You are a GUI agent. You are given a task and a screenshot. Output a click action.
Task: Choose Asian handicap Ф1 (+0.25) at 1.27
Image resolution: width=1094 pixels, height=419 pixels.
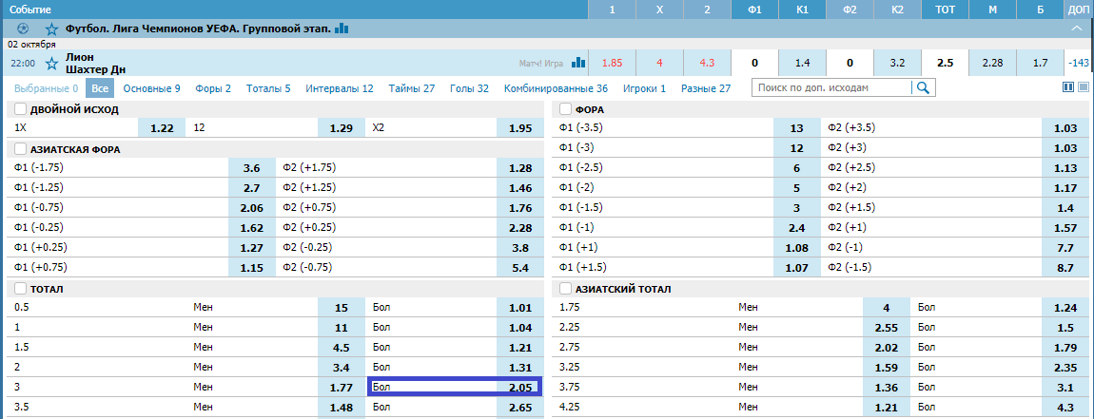click(252, 247)
